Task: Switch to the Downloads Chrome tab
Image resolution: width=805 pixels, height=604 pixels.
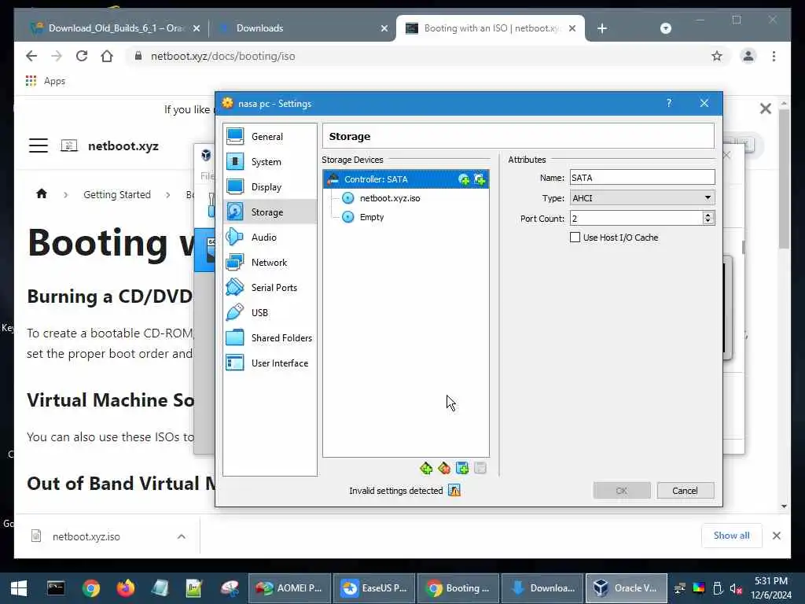Action: click(303, 28)
